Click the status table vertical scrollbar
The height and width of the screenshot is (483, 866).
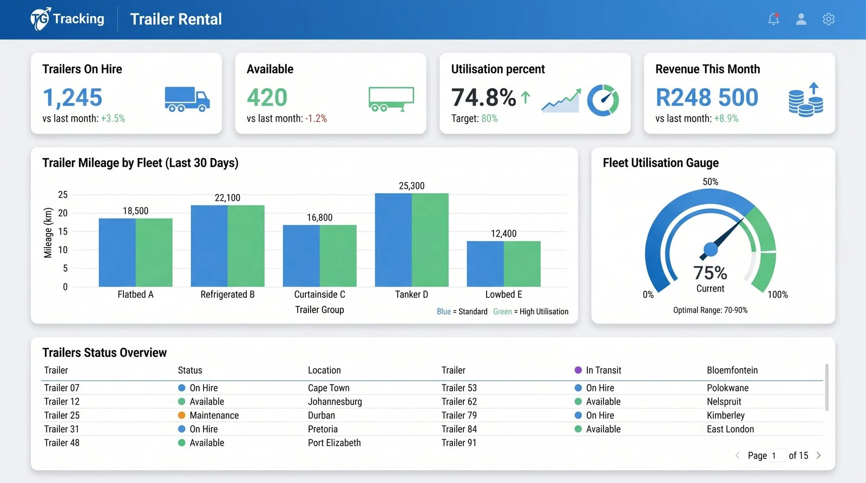click(826, 387)
